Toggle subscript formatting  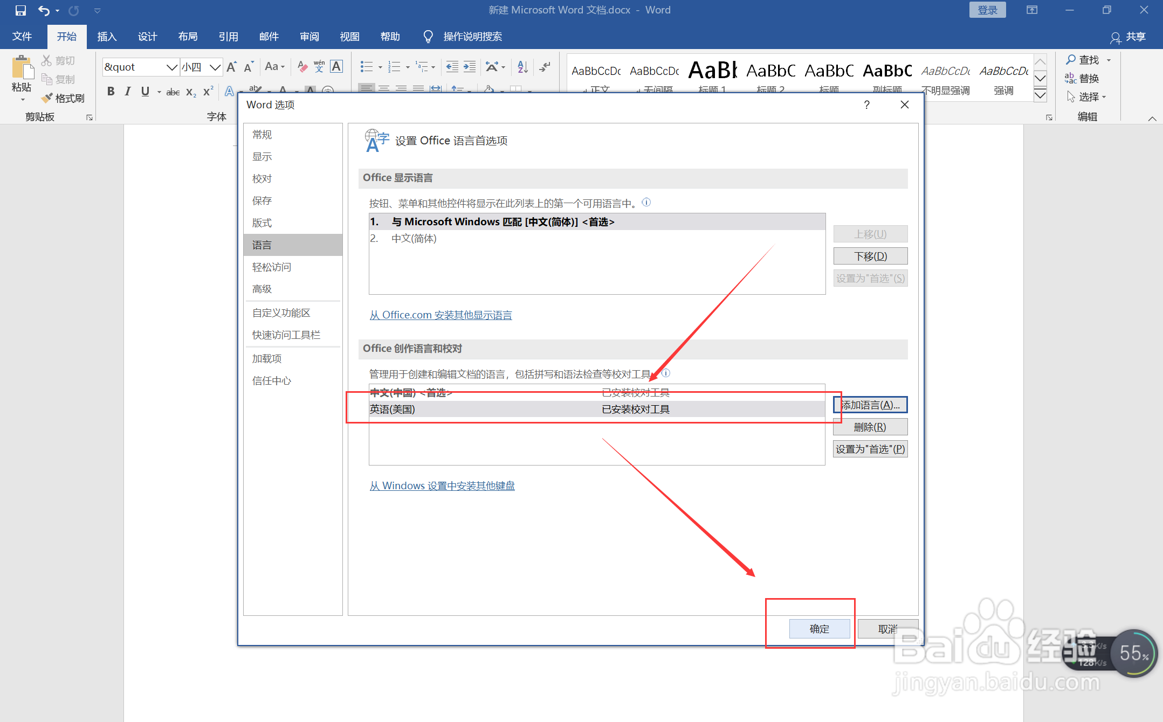(x=191, y=92)
